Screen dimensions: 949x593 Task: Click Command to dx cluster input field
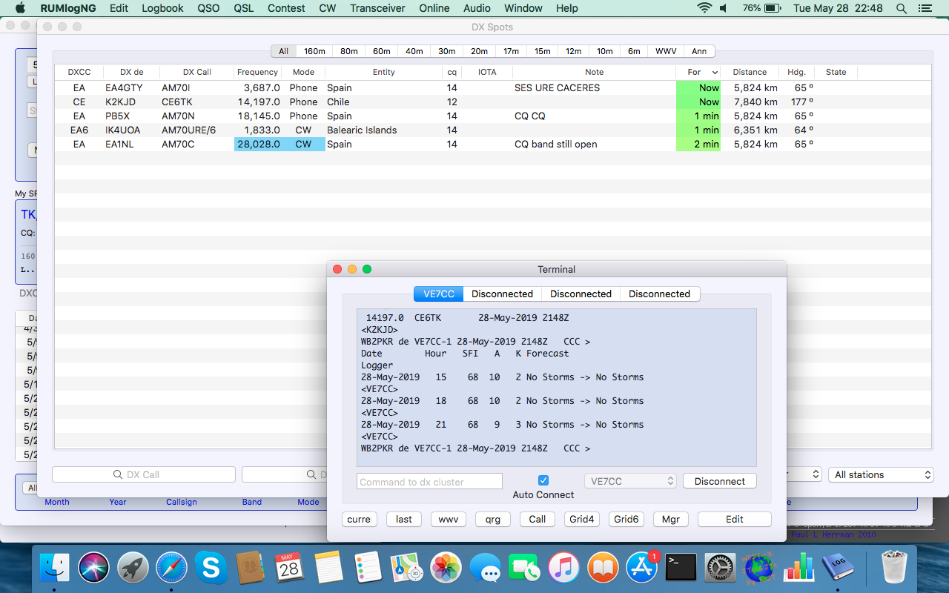tap(429, 482)
